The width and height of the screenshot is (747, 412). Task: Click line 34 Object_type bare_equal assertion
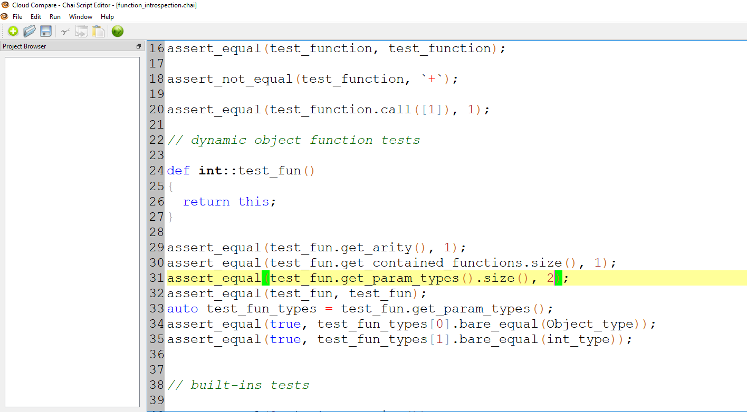pos(411,324)
